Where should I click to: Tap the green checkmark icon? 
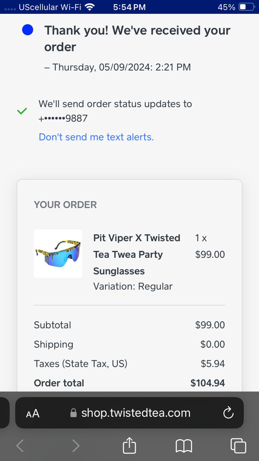[x=22, y=111]
